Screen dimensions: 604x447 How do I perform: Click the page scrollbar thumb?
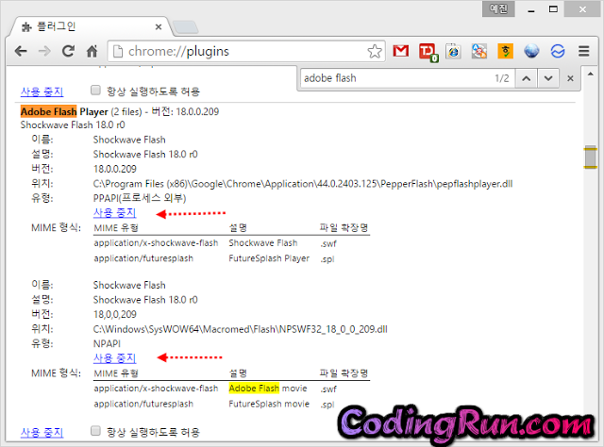pyautogui.click(x=590, y=157)
